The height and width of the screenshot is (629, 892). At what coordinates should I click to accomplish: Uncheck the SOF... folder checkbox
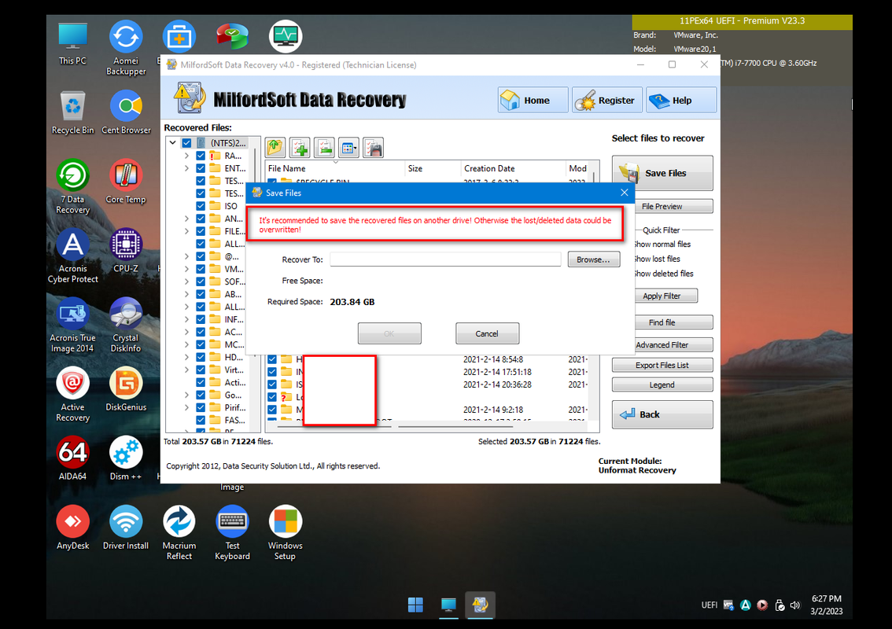tap(201, 281)
